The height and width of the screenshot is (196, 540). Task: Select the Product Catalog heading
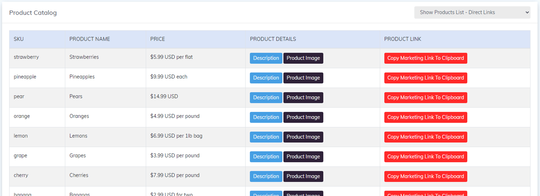33,13
